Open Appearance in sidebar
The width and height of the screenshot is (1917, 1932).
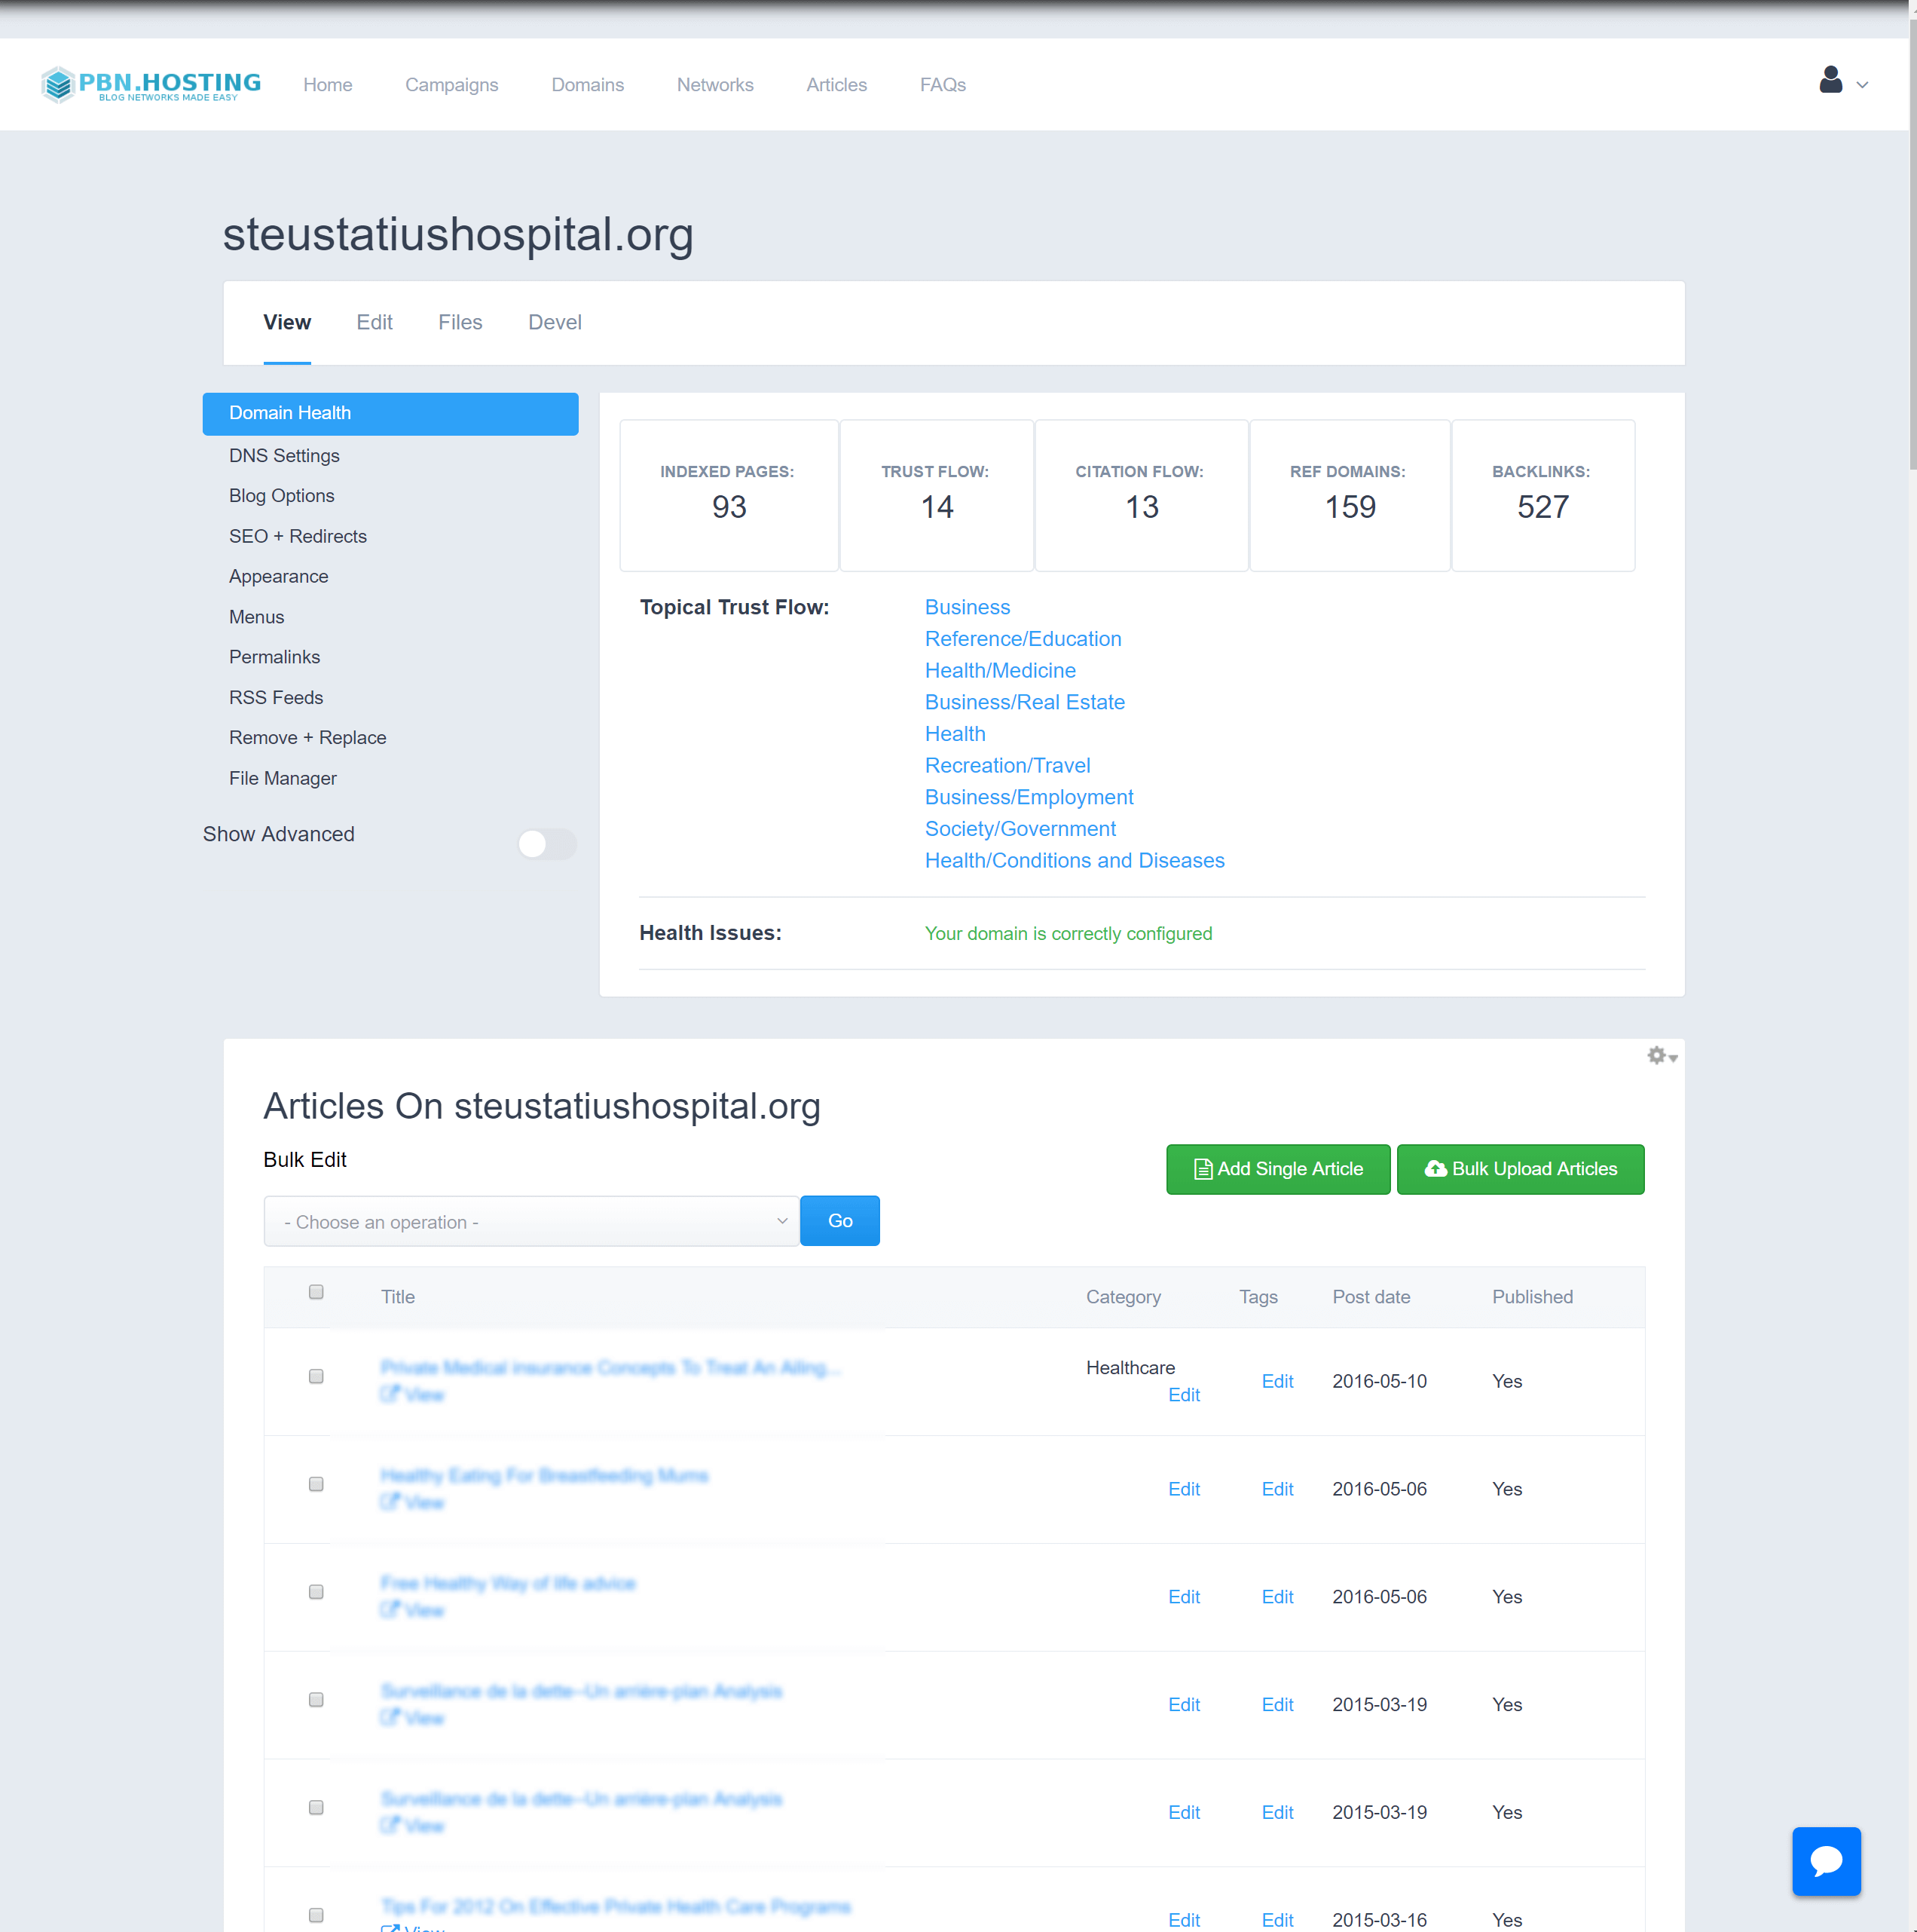(279, 577)
